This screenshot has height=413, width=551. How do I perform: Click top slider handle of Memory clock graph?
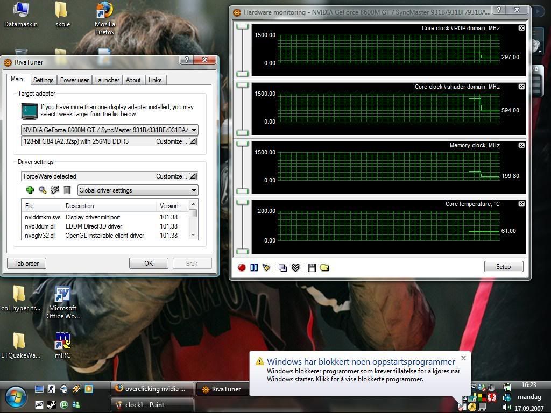click(243, 144)
